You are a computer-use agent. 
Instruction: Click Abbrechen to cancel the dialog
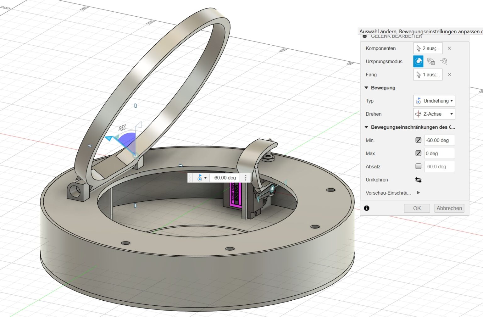tap(449, 208)
